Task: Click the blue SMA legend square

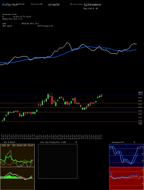Action: click(3, 5)
